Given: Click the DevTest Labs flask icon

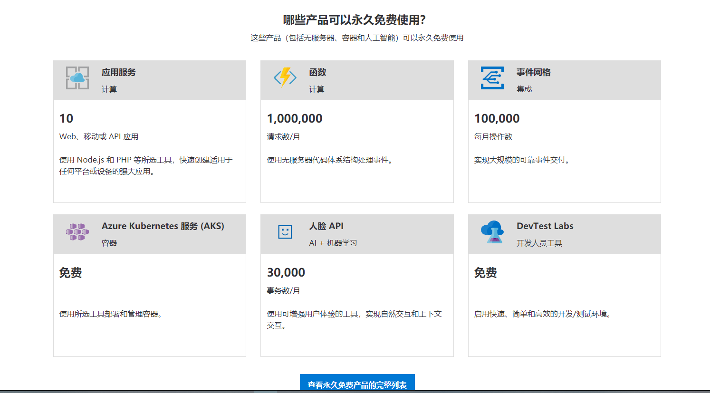Looking at the screenshot, I should [492, 232].
